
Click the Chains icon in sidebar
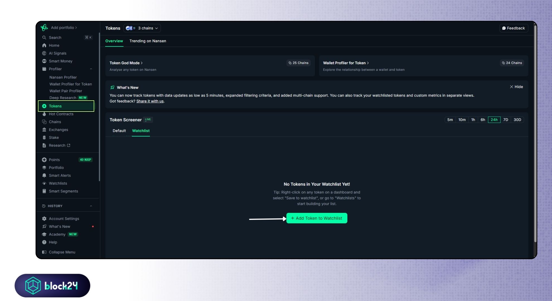click(44, 122)
